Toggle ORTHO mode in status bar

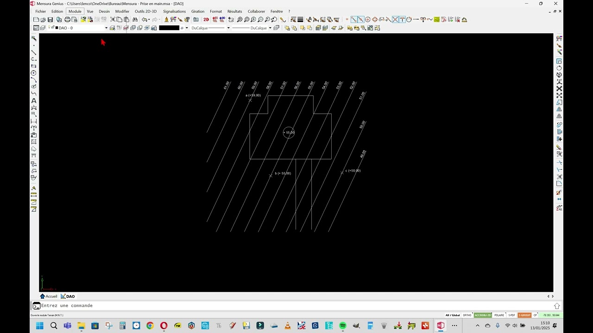[x=467, y=315]
